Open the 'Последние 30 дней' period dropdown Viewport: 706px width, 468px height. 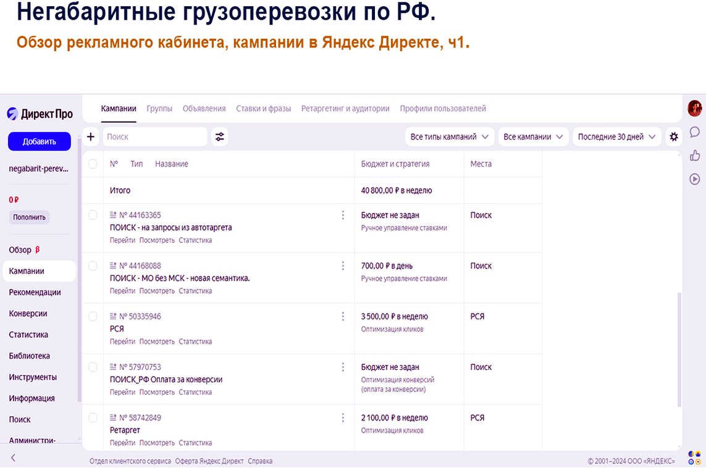click(616, 137)
